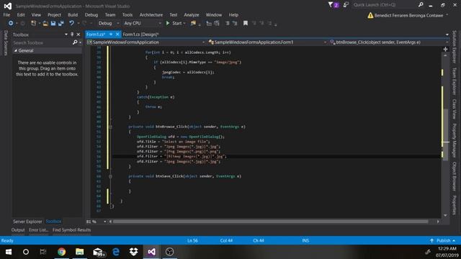Open the dropdown arrow beside Start
Viewport: 461px width, 259px height.
(x=184, y=23)
